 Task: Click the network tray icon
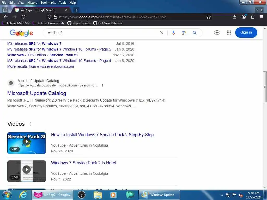(228, 195)
